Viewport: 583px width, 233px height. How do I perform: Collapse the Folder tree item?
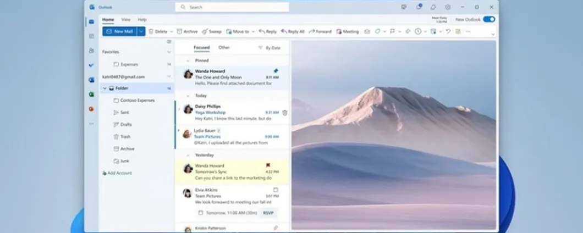(105, 88)
